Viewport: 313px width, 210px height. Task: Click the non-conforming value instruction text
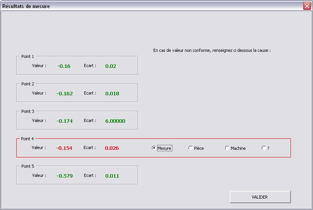tap(212, 50)
